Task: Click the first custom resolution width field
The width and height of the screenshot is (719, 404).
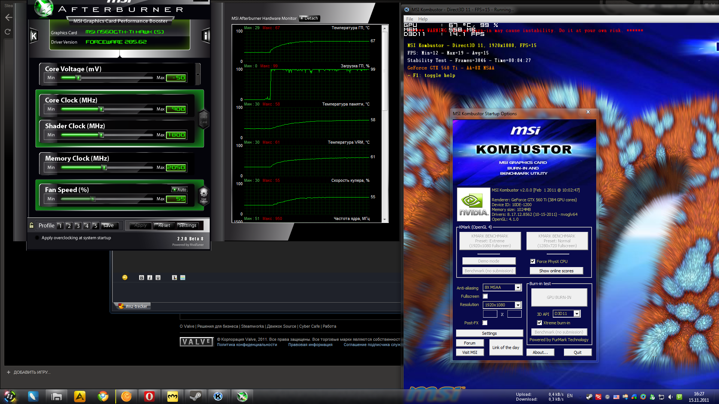Action: (490, 314)
